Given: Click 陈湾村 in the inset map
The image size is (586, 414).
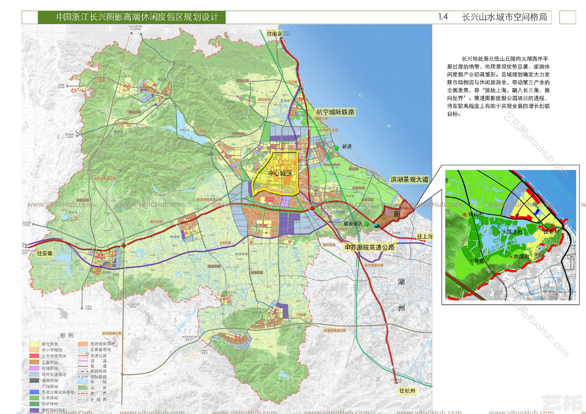Looking at the screenshot, I should [522, 257].
